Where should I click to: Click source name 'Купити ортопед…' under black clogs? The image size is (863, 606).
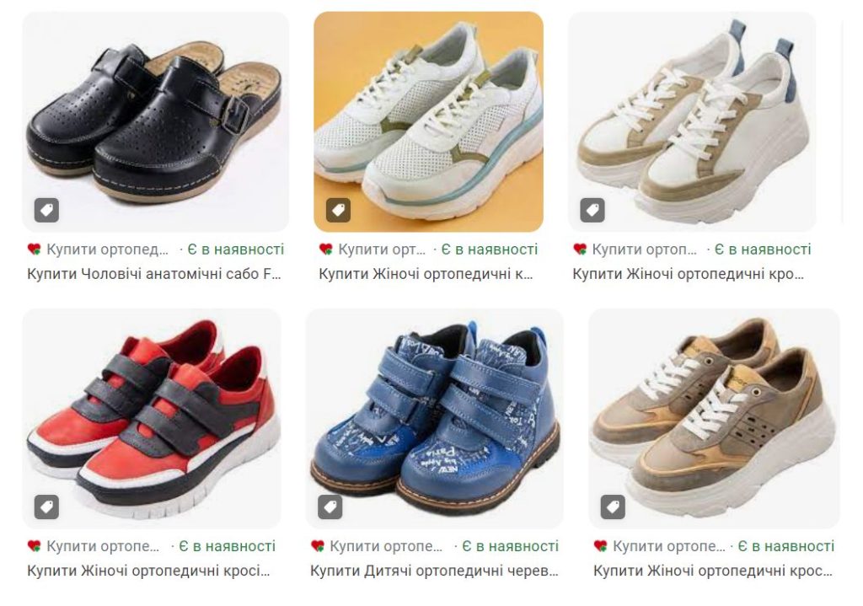107,249
